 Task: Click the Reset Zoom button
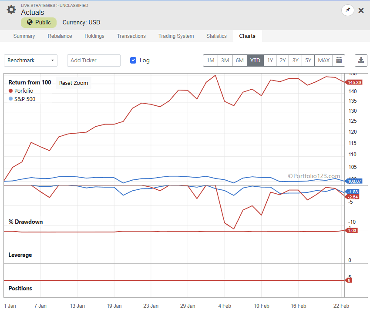(74, 83)
